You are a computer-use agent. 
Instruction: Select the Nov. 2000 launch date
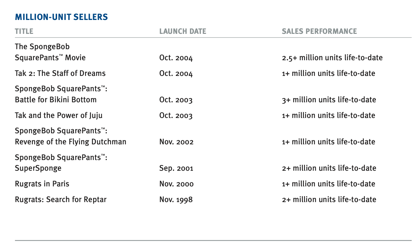[x=177, y=184]
